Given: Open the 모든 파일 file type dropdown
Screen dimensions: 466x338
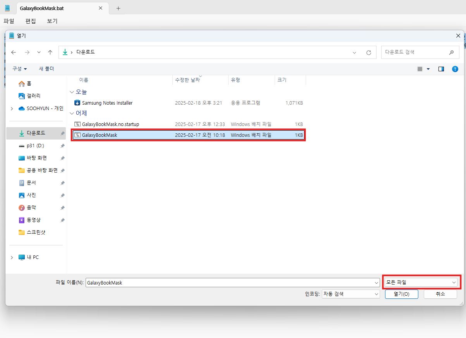Looking at the screenshot, I should click(422, 282).
